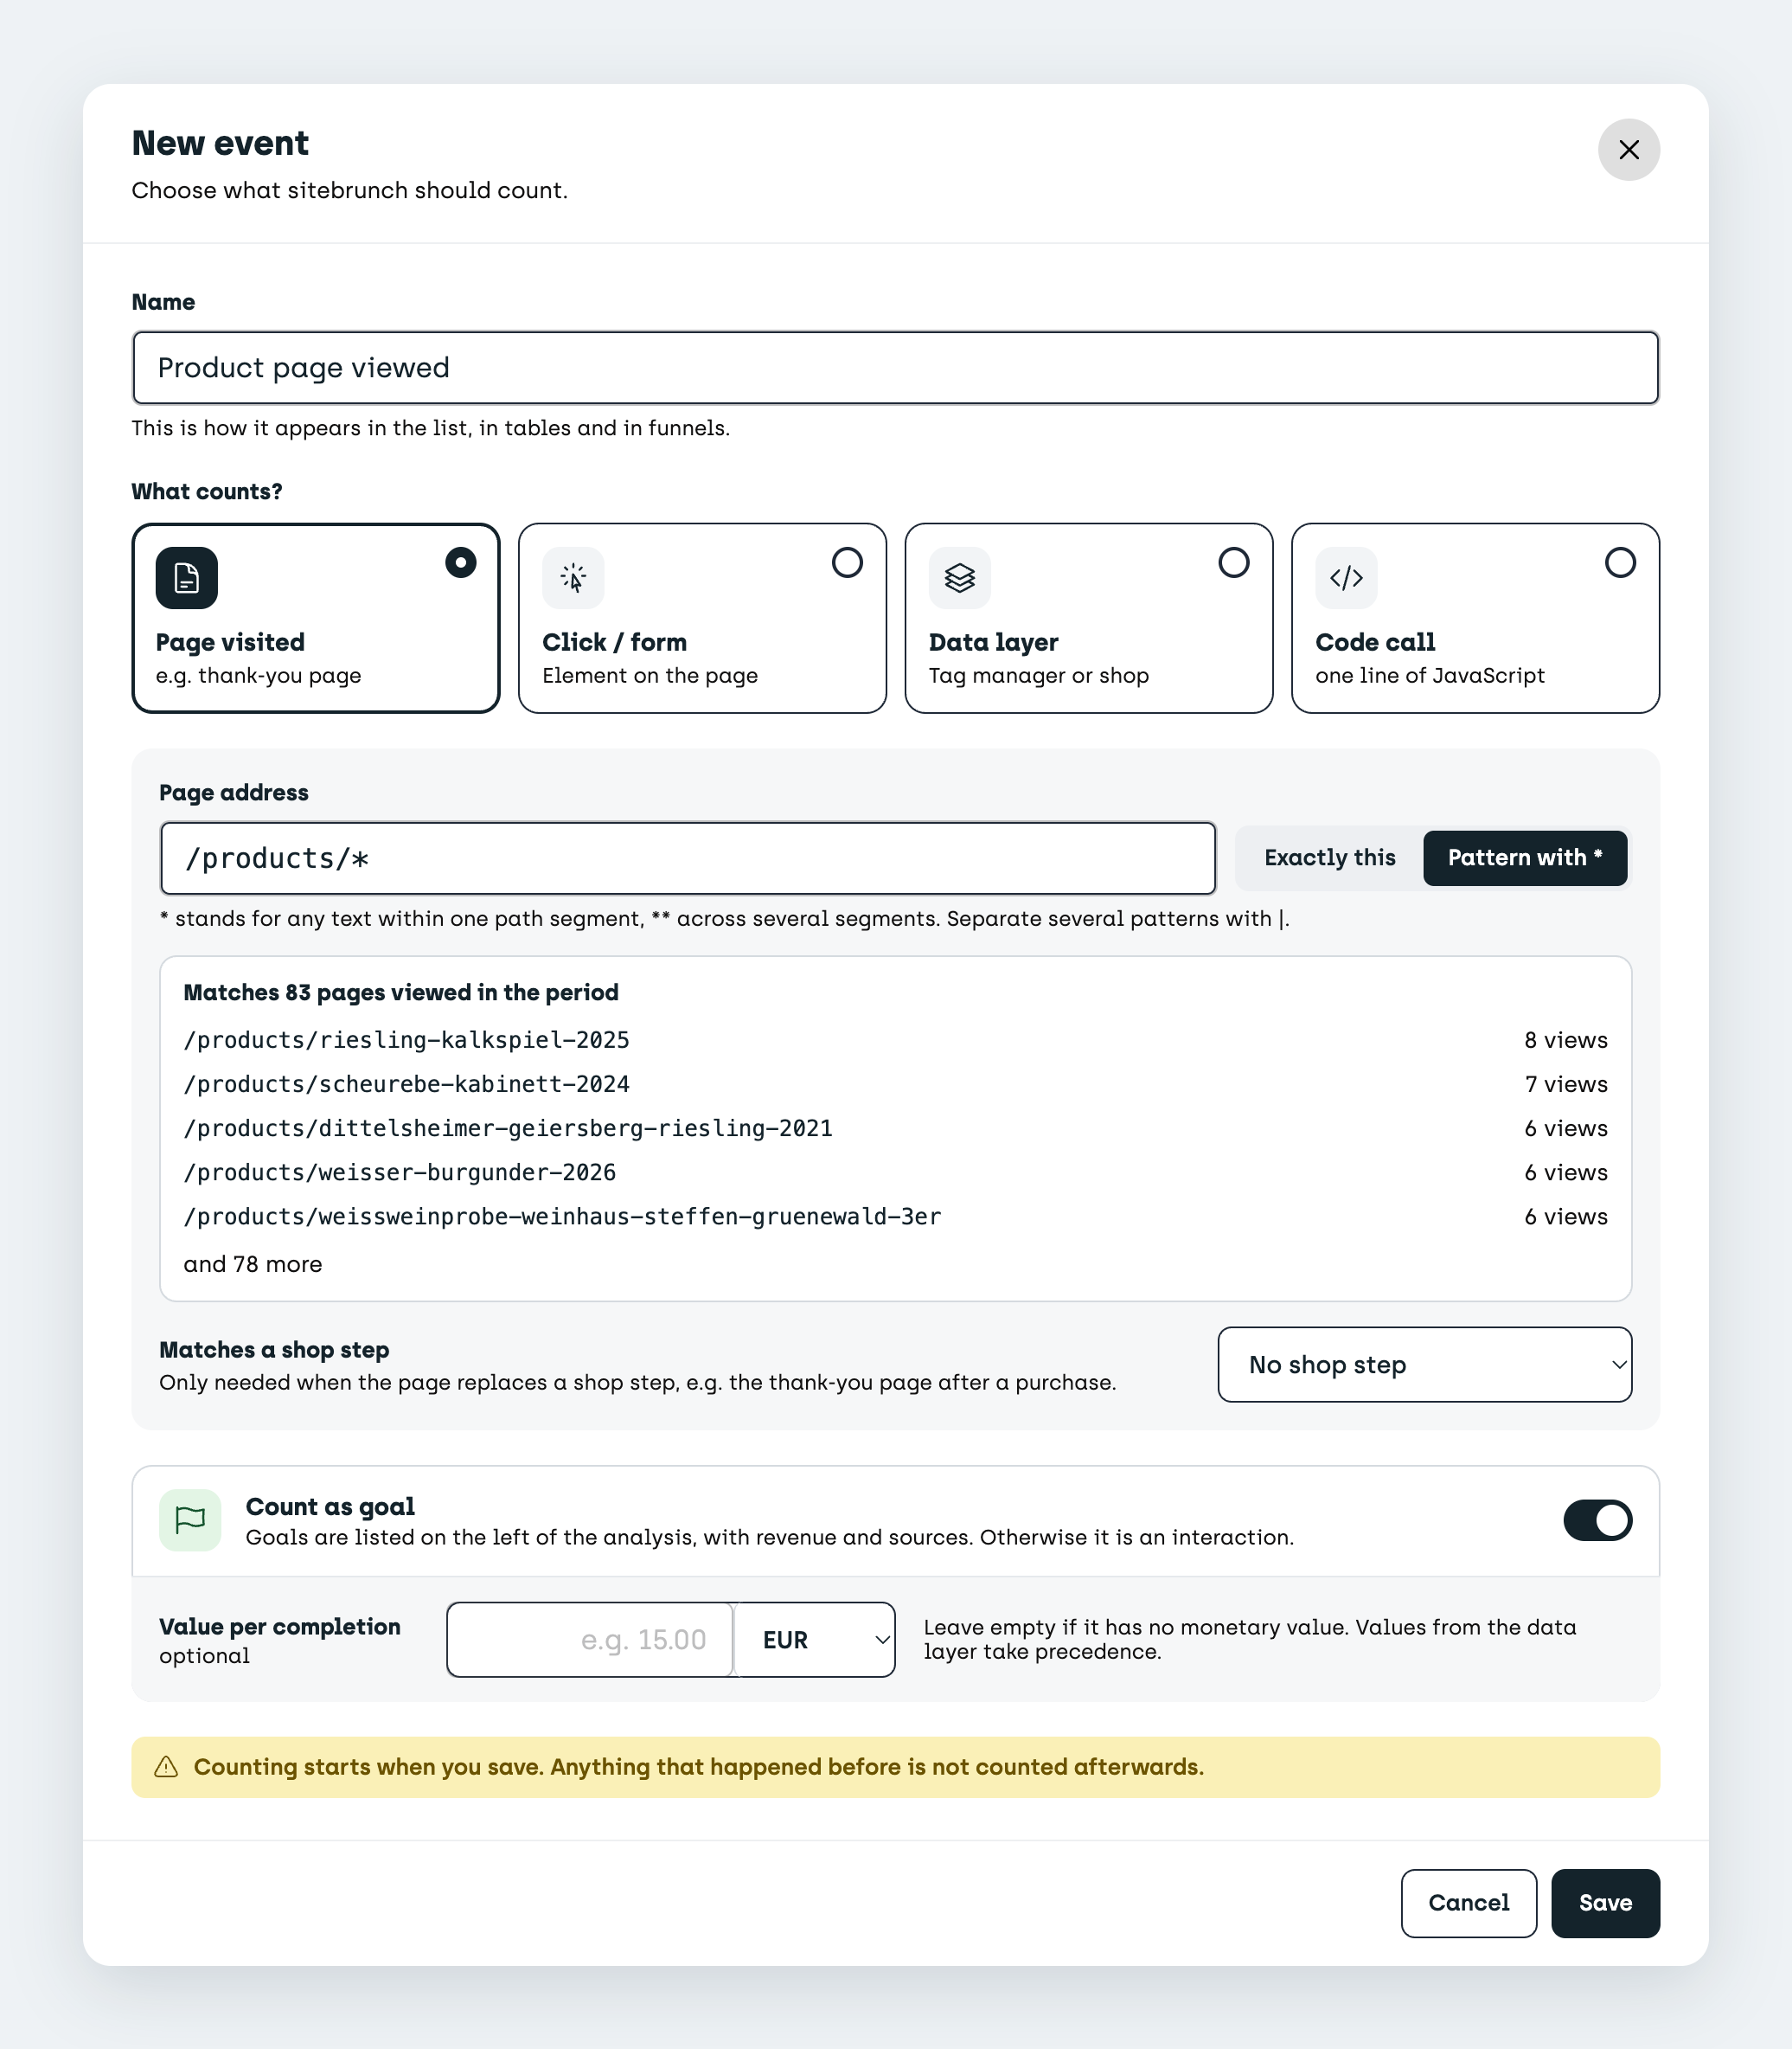The height and width of the screenshot is (2049, 1792).
Task: Click the Cancel button
Action: point(1468,1903)
